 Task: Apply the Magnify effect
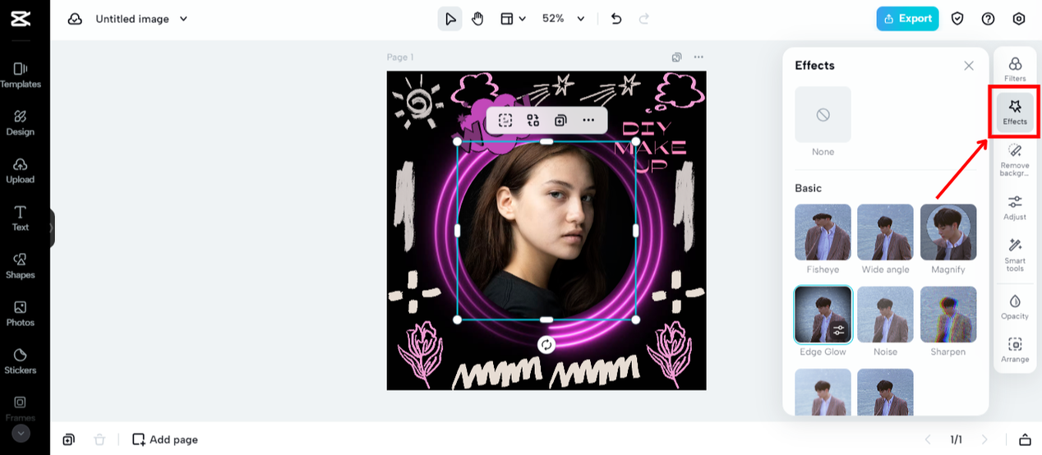point(948,232)
